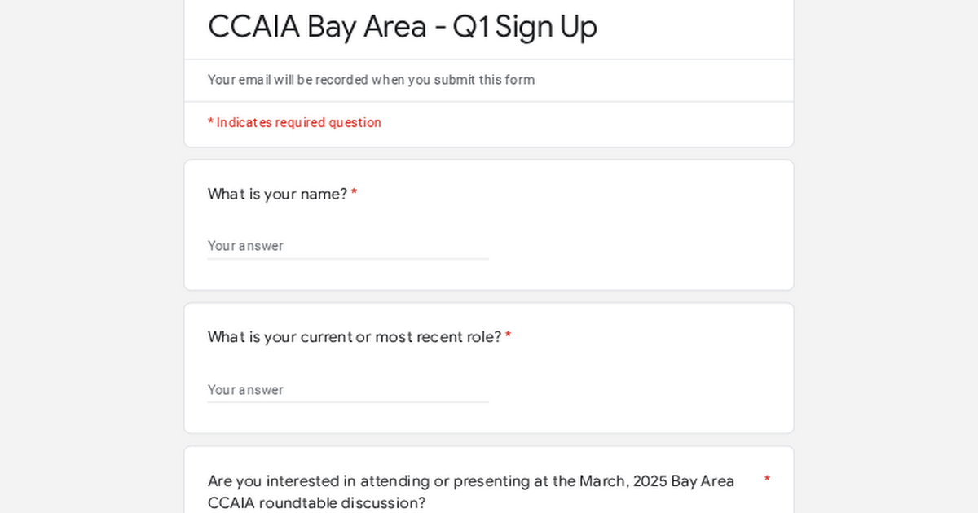The width and height of the screenshot is (978, 513).
Task: Click the red asterisk after the role question
Action: [509, 337]
